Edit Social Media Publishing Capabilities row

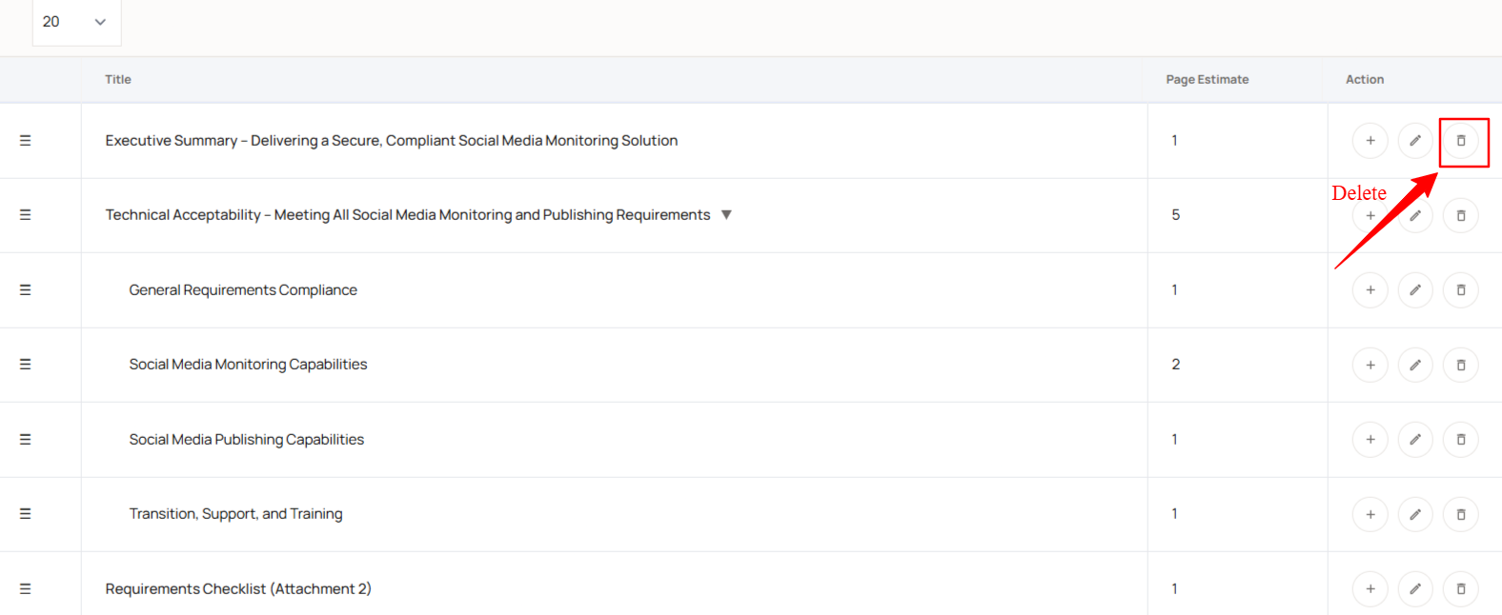(x=1415, y=440)
